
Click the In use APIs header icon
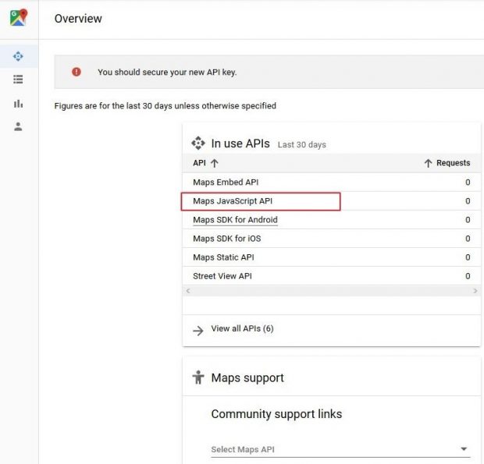tap(198, 143)
